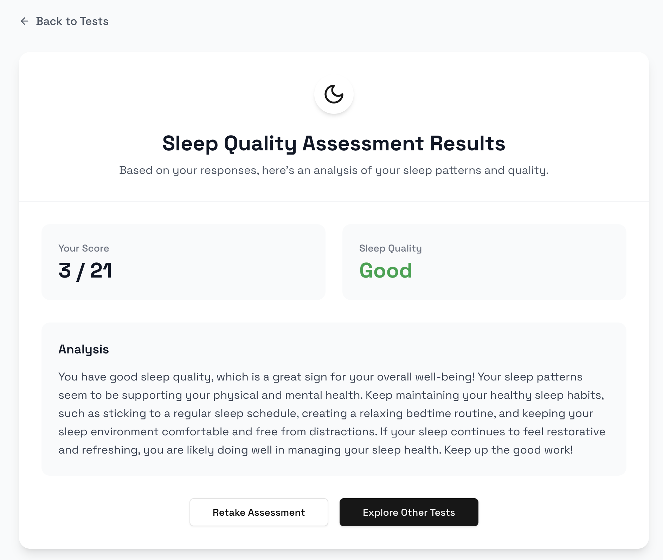
Task: Click the 'Based on your responses' subtitle
Action: tap(334, 170)
